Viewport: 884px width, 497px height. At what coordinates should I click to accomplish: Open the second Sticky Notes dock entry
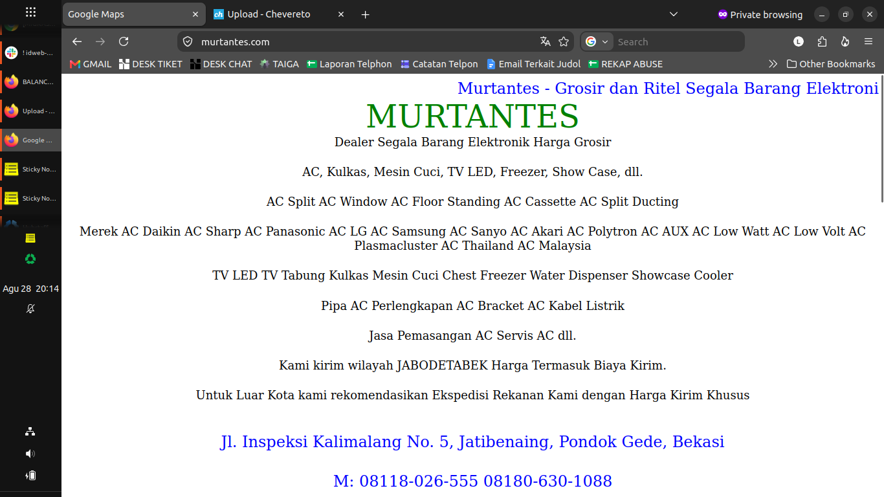30,199
